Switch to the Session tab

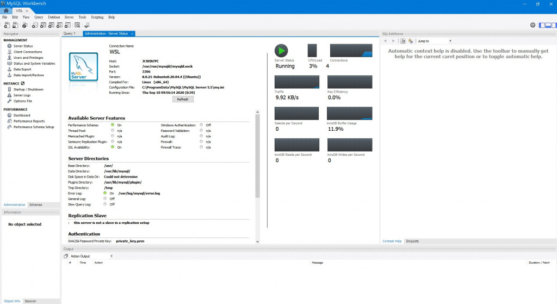[x=30, y=301]
